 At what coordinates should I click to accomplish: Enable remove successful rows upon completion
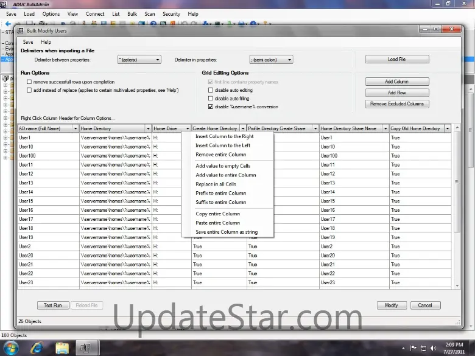point(29,82)
